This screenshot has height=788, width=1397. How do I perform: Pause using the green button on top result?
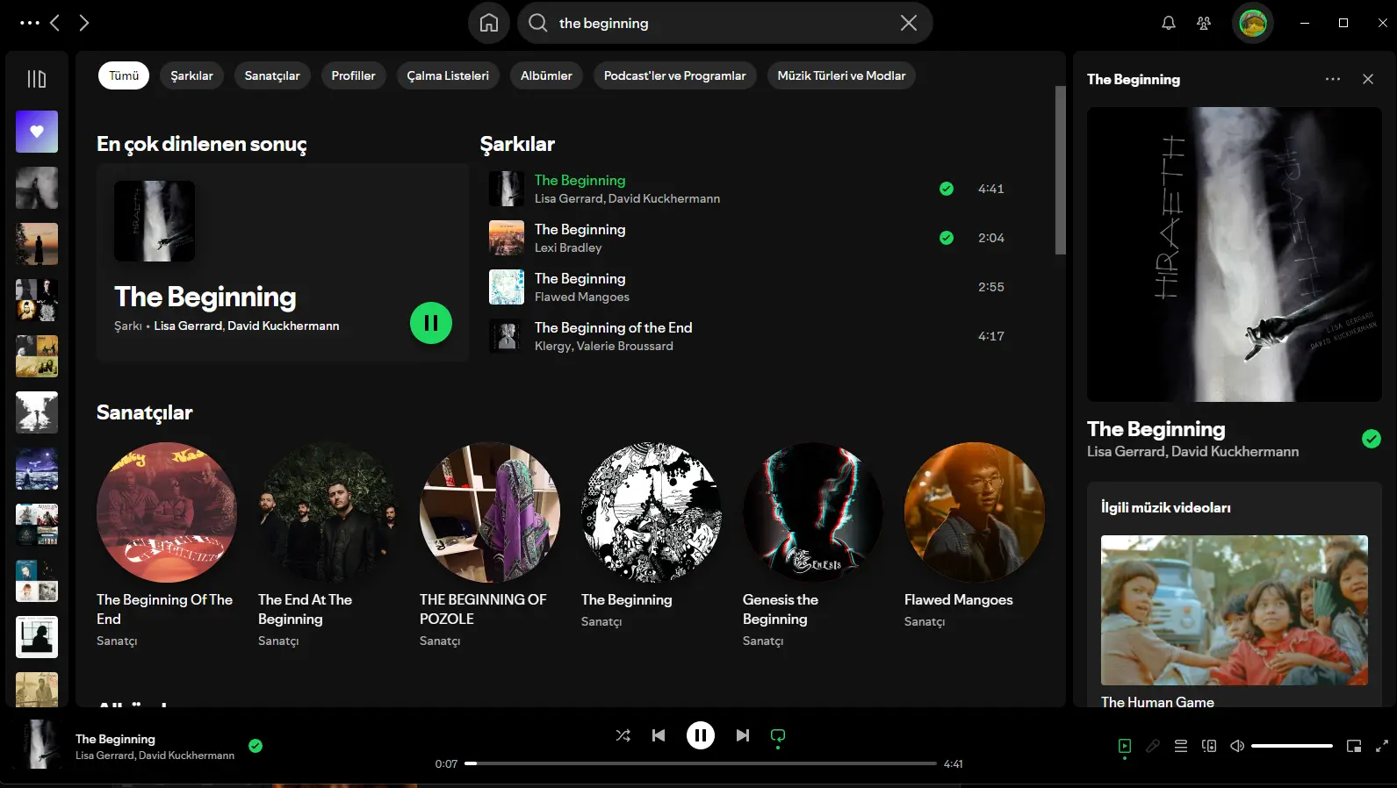[431, 323]
